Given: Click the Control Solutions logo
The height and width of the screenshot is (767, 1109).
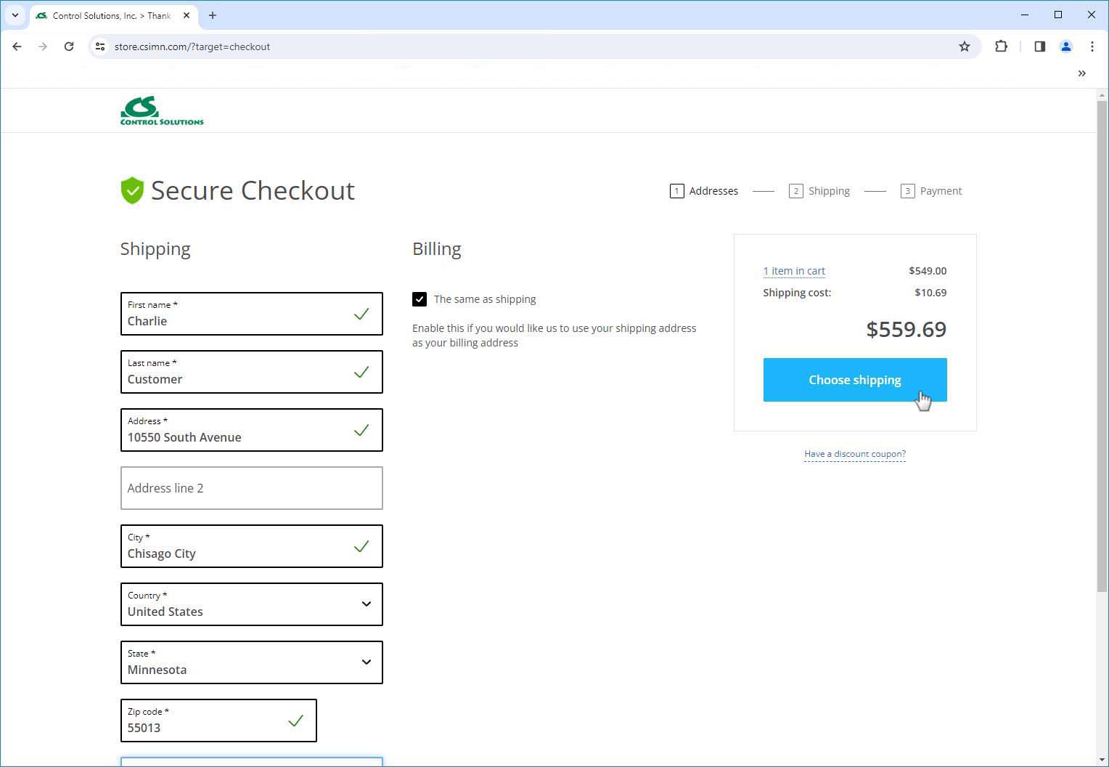Looking at the screenshot, I should tap(162, 111).
